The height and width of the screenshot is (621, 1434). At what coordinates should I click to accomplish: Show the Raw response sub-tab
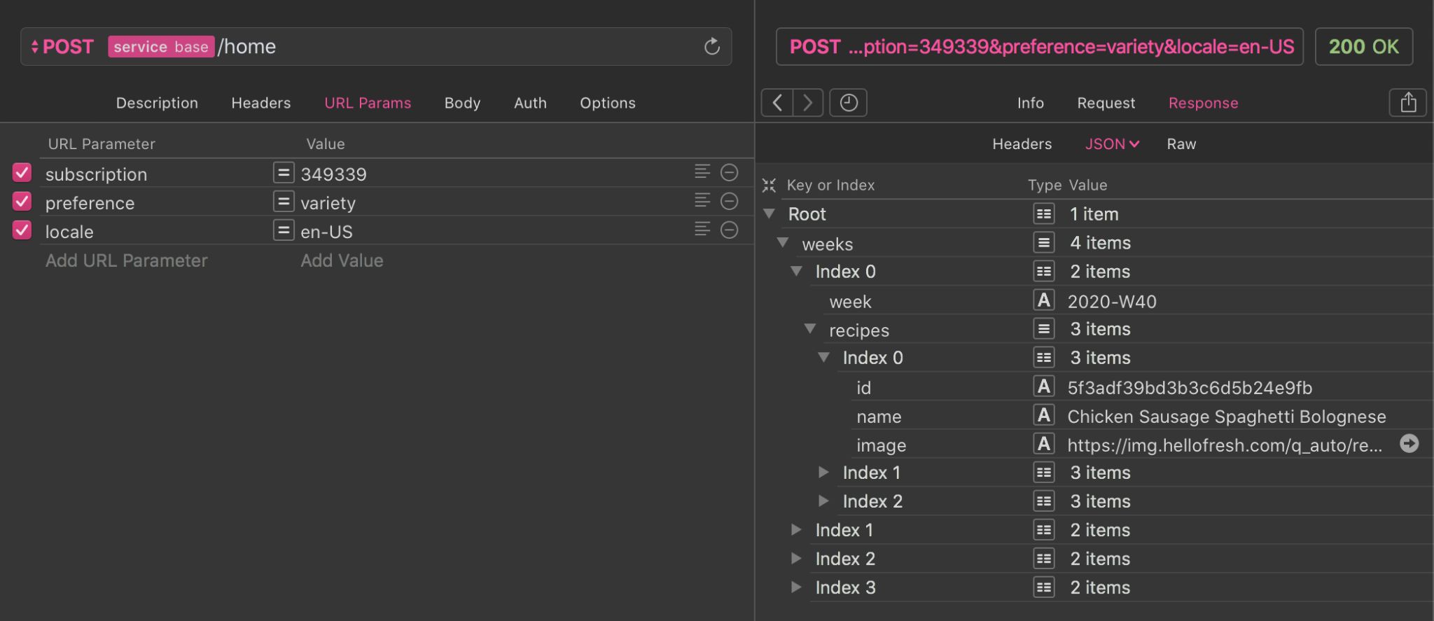1181,144
